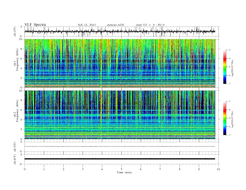246x190 pixels.
Task: Click the ch.1 voltage waveform trace
Action: click(120, 31)
